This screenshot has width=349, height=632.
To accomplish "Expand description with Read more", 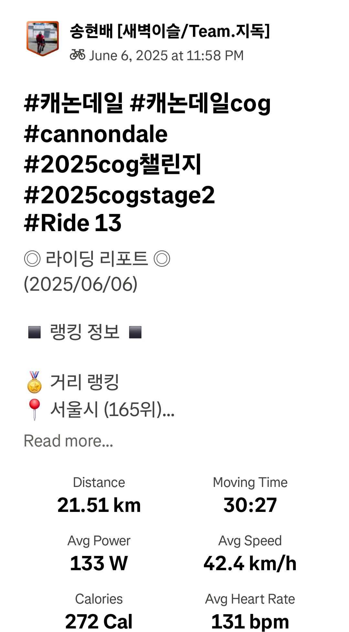I will [69, 441].
